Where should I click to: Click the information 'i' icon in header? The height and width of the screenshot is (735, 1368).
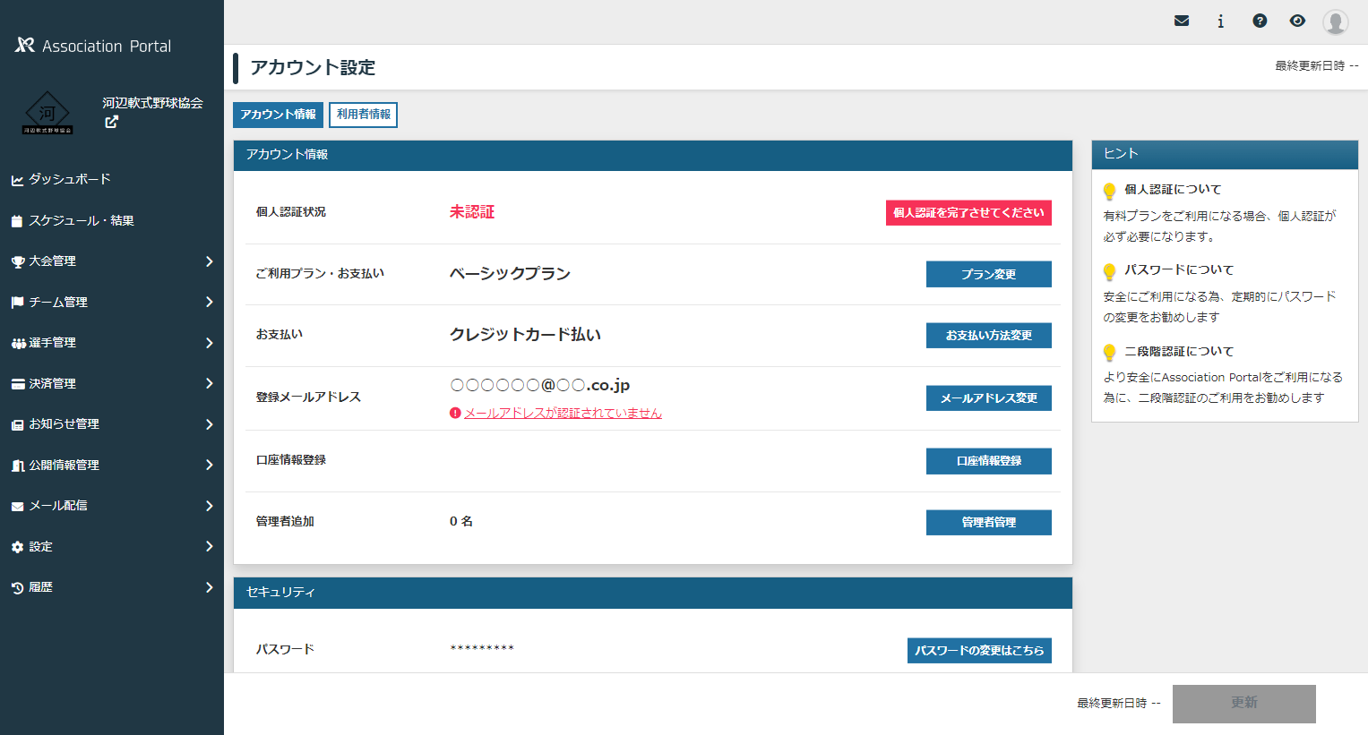pyautogui.click(x=1220, y=21)
